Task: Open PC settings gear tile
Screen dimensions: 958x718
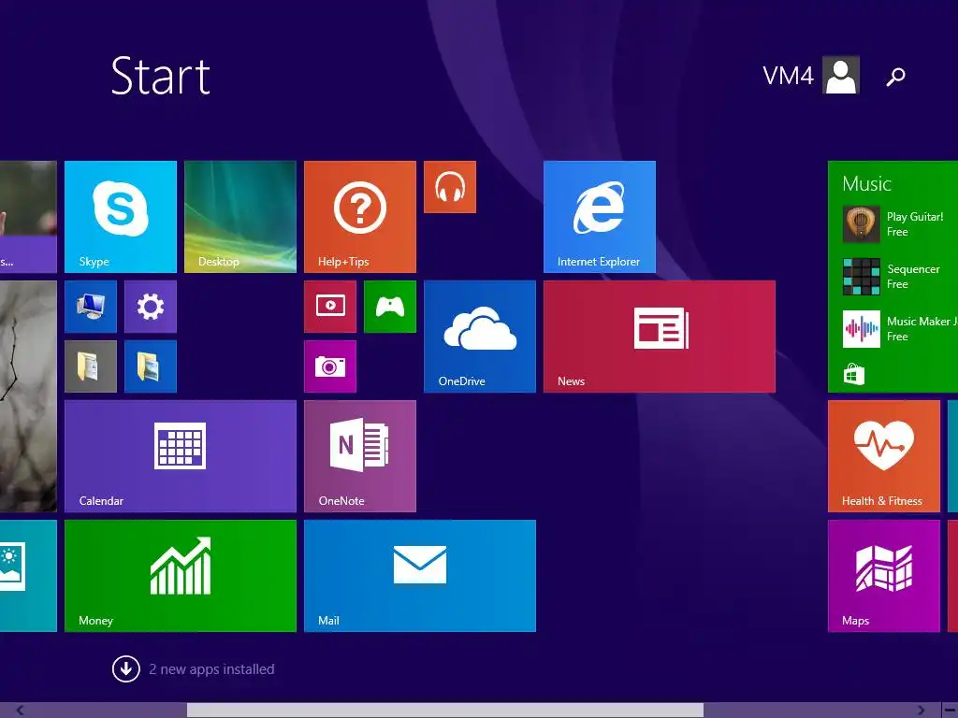Action: click(x=151, y=307)
